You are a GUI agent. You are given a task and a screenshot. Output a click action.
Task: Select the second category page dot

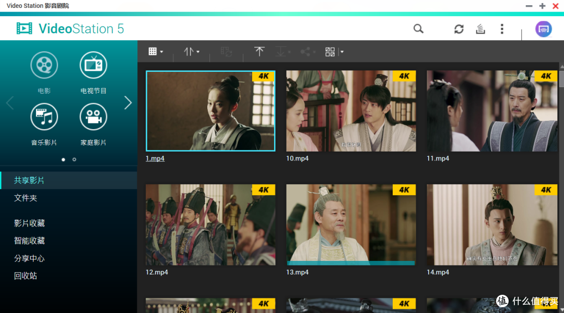point(74,159)
